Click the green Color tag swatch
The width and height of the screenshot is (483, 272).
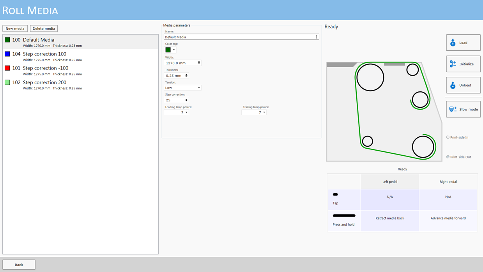pos(168,50)
